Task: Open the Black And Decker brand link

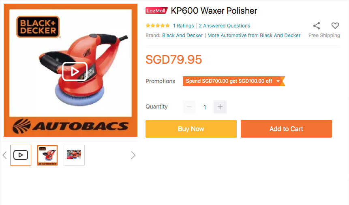Action: pos(182,36)
